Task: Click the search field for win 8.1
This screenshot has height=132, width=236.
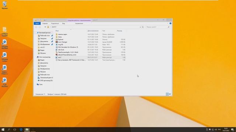Action: point(158,27)
